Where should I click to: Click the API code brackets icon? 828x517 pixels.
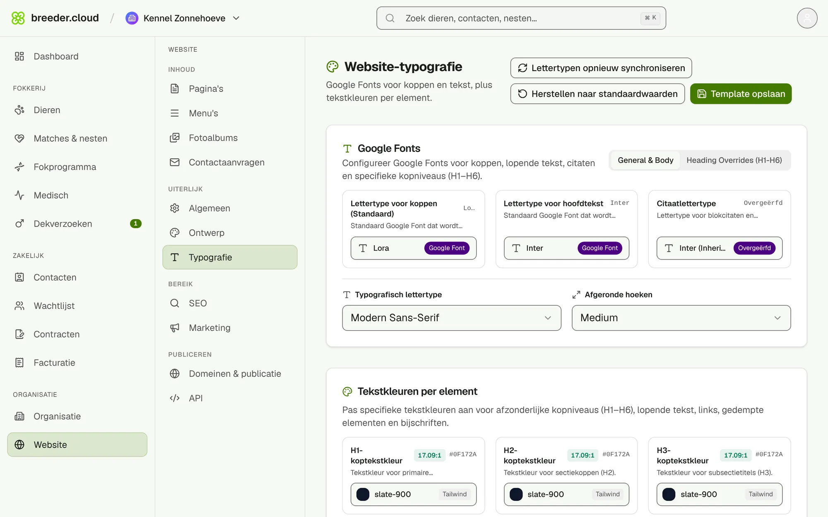tap(175, 398)
